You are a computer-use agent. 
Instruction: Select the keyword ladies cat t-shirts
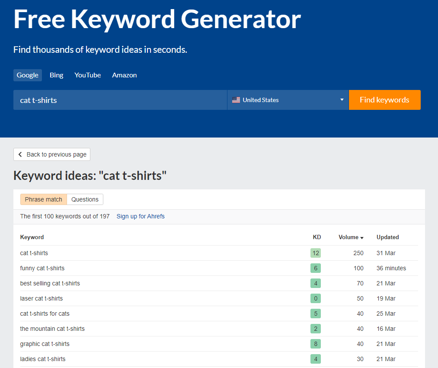coord(43,359)
